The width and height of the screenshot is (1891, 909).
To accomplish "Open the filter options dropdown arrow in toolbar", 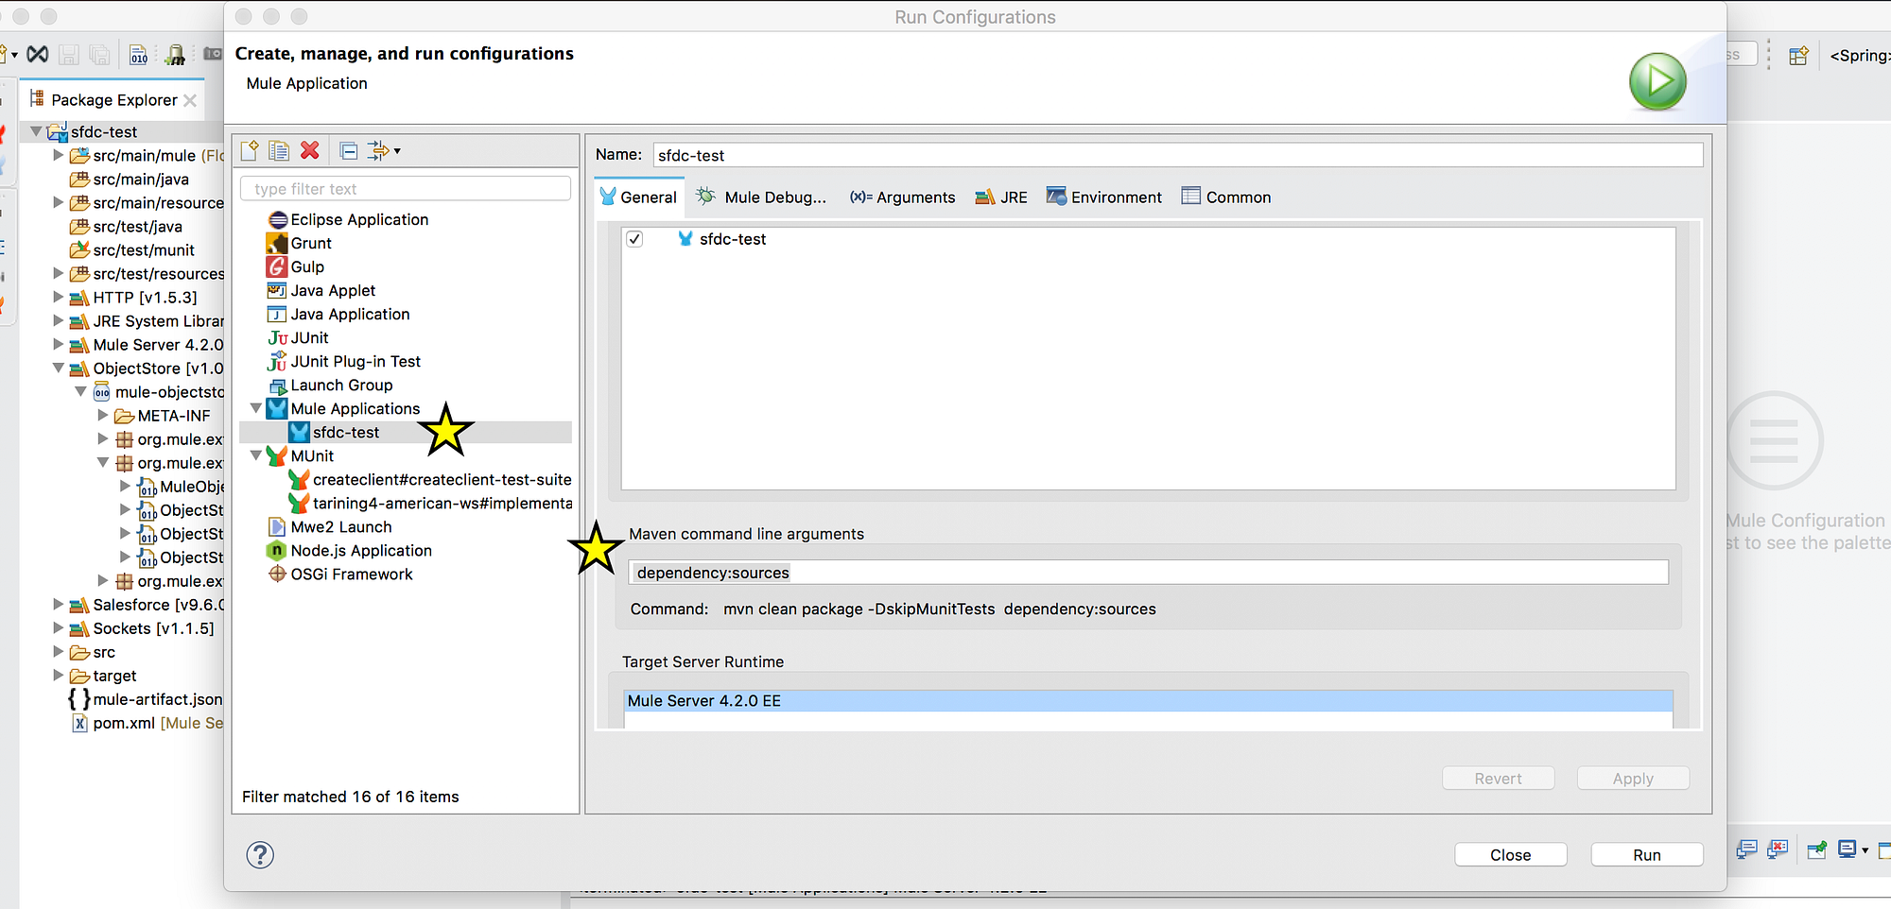I will click(x=395, y=150).
